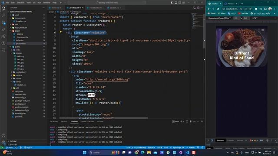Open the terminal launch profile dropdown arrow
The width and height of the screenshot is (278, 156).
tap(183, 121)
